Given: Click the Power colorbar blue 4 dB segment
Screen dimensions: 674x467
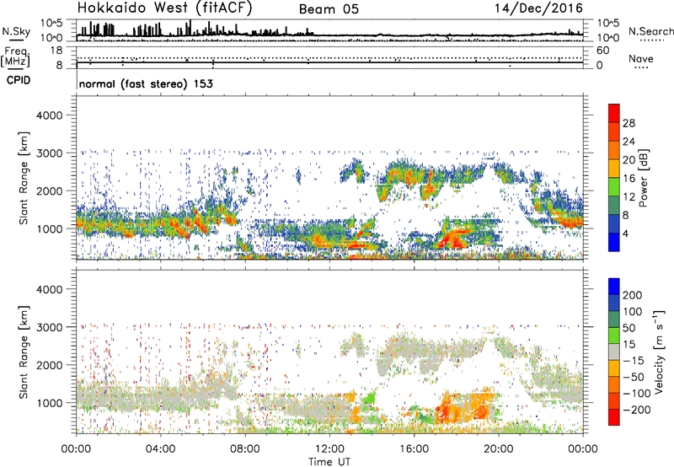Looking at the screenshot, I should pyautogui.click(x=614, y=242).
